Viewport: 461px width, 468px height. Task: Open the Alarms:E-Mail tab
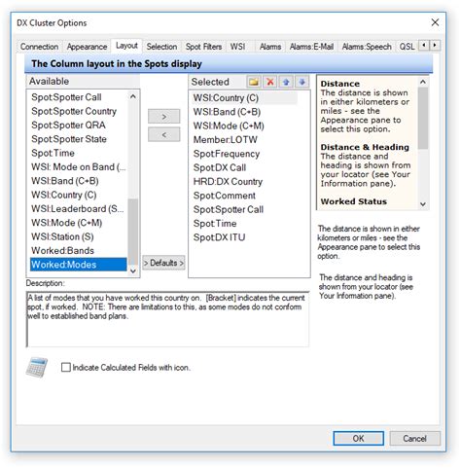(x=311, y=47)
